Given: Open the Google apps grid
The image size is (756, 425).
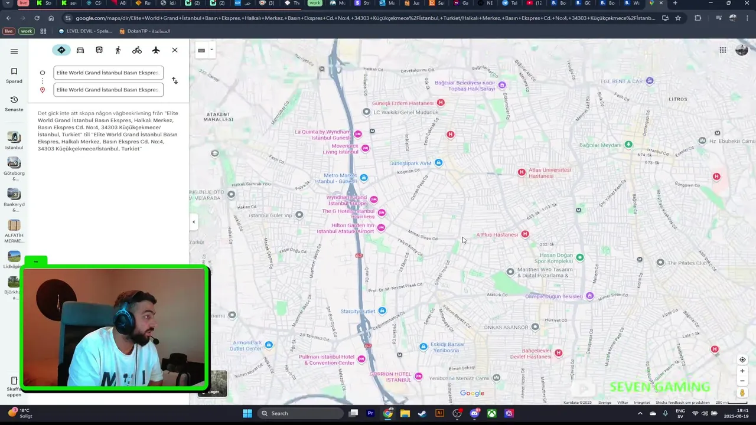Looking at the screenshot, I should (722, 50).
